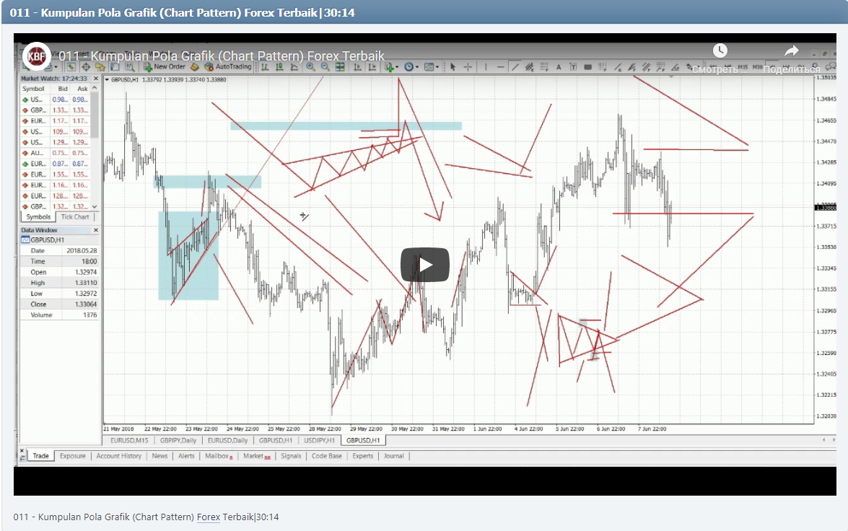Click the Horizontal Line tool
This screenshot has height=531, width=848.
(502, 66)
